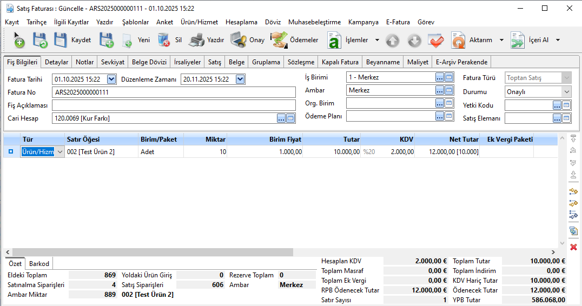Toggle the row selector box in first line
Image resolution: width=582 pixels, height=306 pixels.
pyautogui.click(x=11, y=152)
